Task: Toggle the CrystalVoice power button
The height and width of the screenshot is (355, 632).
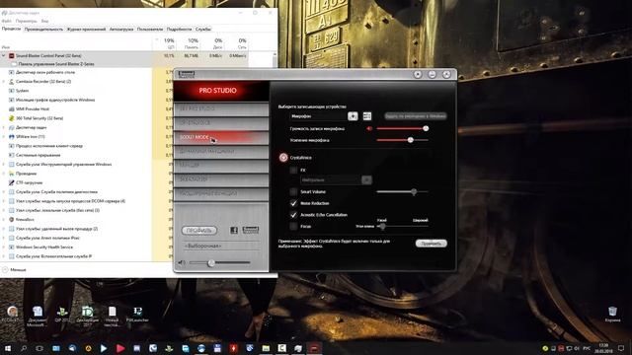Action: point(283,158)
